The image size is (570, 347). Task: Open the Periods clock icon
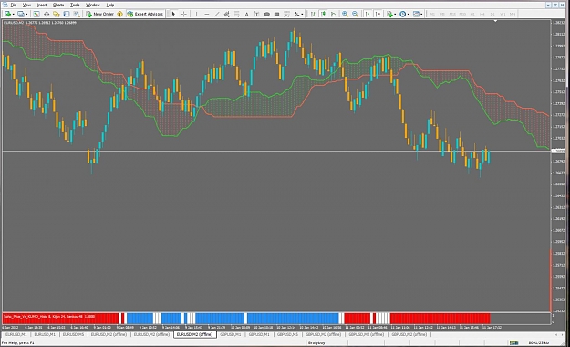tap(403, 14)
